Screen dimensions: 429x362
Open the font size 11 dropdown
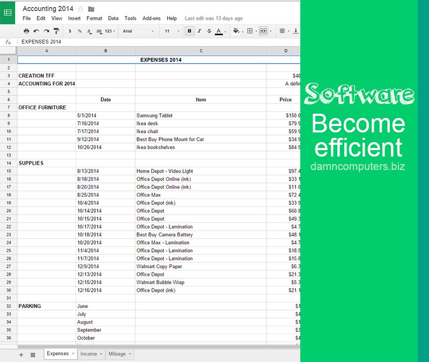click(x=172, y=31)
